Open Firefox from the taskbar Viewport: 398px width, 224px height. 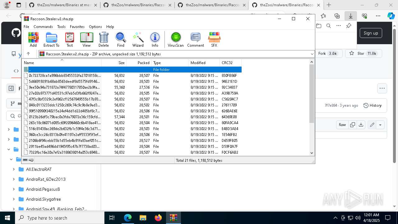click(158, 218)
